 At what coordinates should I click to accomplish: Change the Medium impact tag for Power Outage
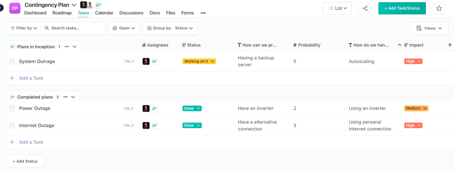tap(416, 108)
